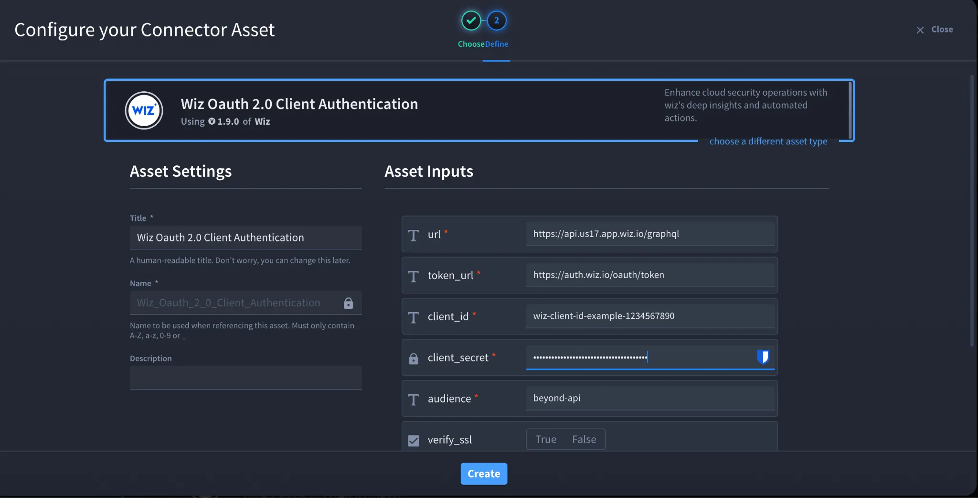Click the locked Name input field
The width and height of the screenshot is (978, 498).
tap(246, 303)
